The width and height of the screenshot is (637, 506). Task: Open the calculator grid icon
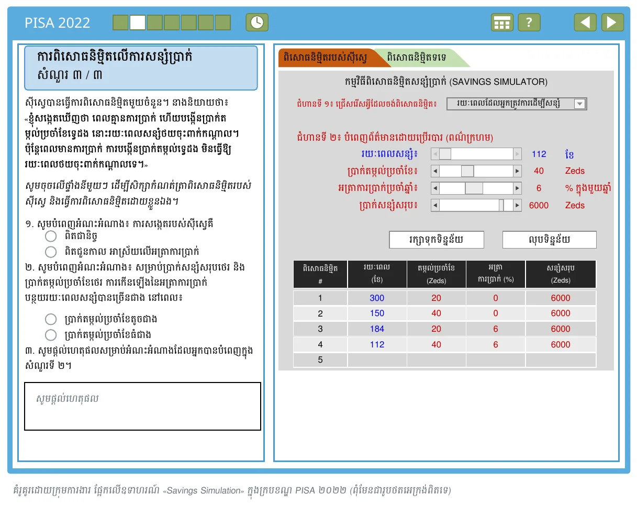502,23
